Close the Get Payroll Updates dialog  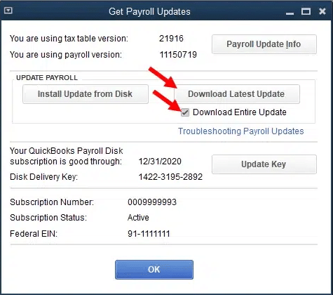[322, 11]
